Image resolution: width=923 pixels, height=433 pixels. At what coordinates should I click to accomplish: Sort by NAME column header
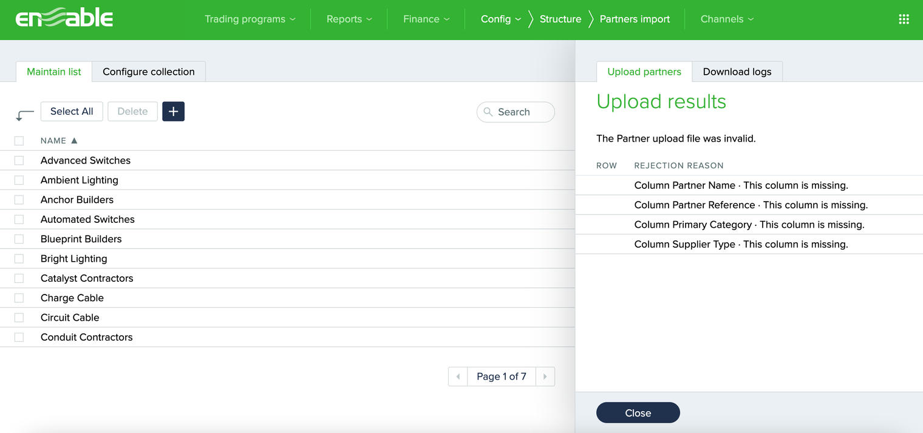coord(59,140)
